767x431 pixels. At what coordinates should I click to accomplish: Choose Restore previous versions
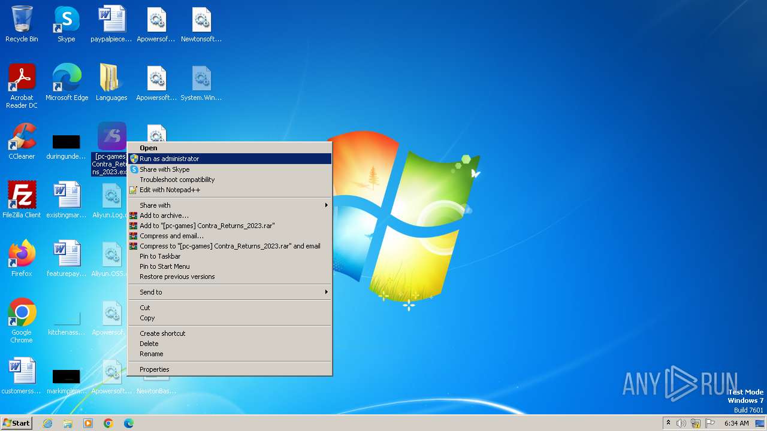[x=230, y=277]
